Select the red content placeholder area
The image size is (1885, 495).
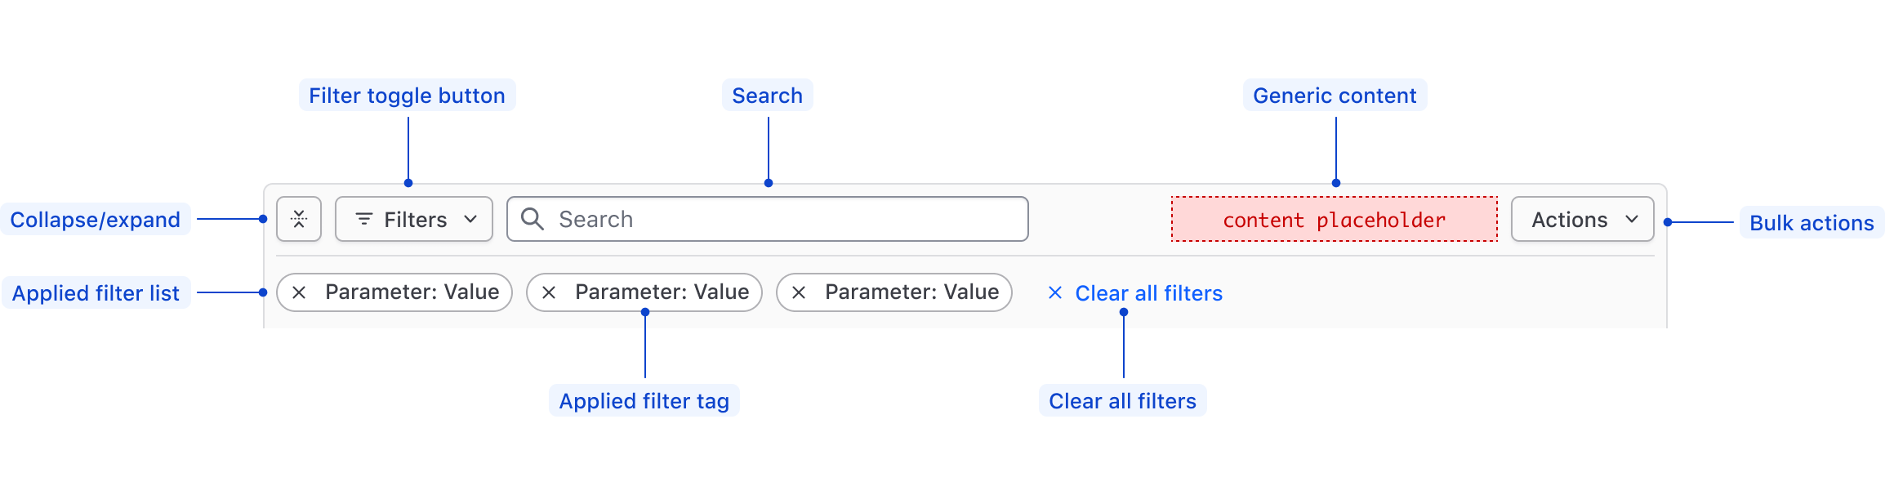click(x=1334, y=219)
